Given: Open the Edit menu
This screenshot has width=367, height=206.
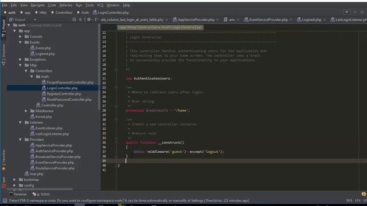Looking at the screenshot, I should [x=14, y=5].
